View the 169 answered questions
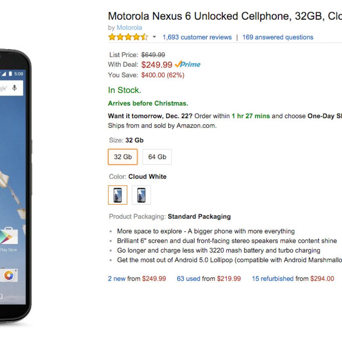Viewport: 342px width, 342px height. click(x=278, y=37)
